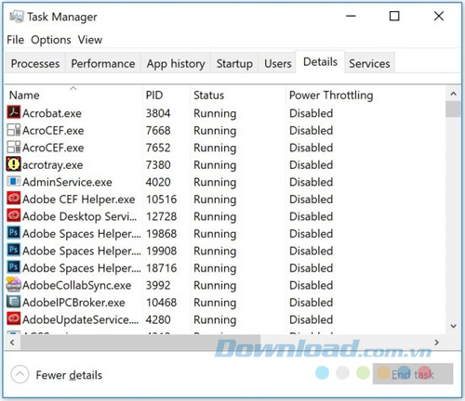Image resolution: width=465 pixels, height=401 pixels.
Task: Click the horizontal scrollbar thumb
Action: pyautogui.click(x=140, y=343)
